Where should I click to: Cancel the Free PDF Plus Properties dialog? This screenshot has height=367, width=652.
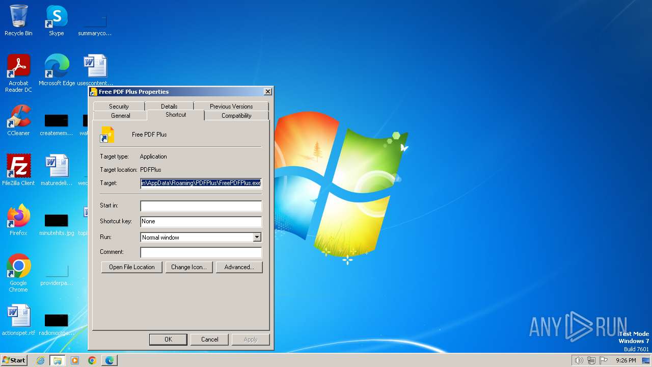pos(209,339)
